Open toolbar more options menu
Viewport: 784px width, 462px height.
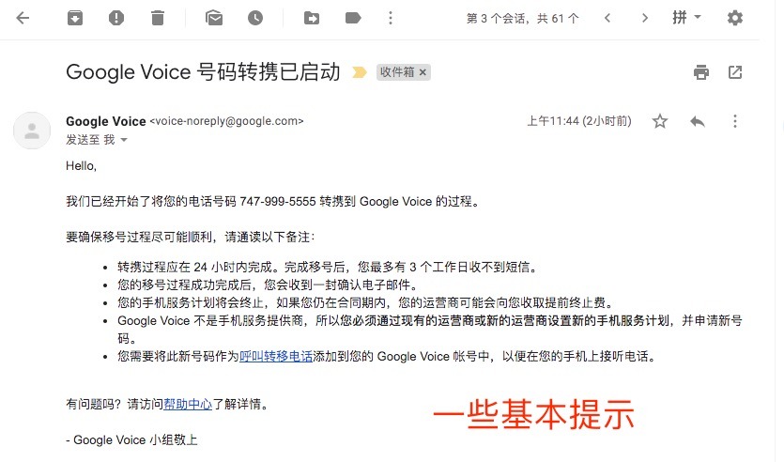[391, 19]
